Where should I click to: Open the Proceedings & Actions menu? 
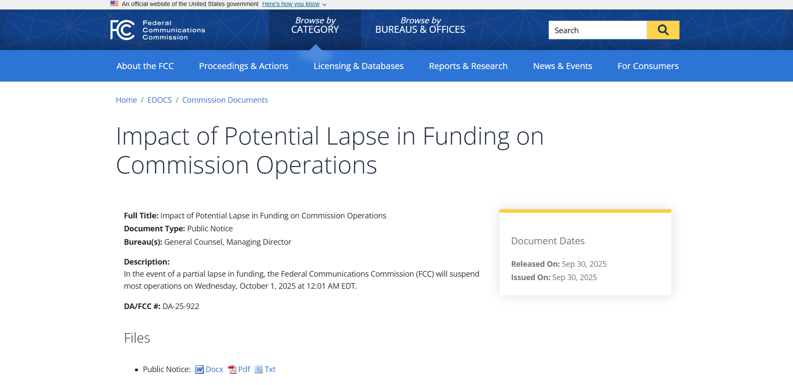(243, 66)
